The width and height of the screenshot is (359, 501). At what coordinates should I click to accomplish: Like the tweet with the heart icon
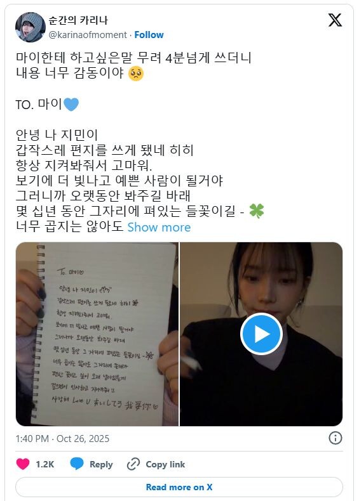pos(23,464)
